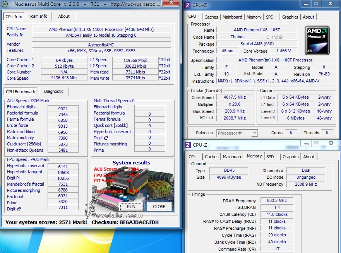Click the HT Link value 2008.7 MHz
Viewport: 341px width, 253px height.
235,118
